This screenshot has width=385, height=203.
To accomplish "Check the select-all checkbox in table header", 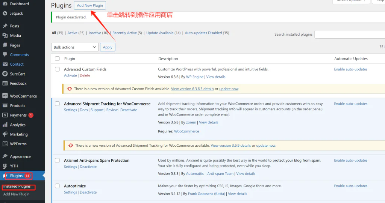I will (58, 59).
